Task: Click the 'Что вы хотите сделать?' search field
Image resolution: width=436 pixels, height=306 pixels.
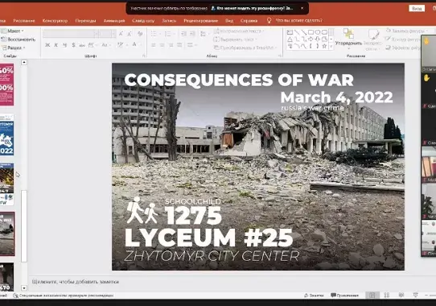Action: pos(298,20)
